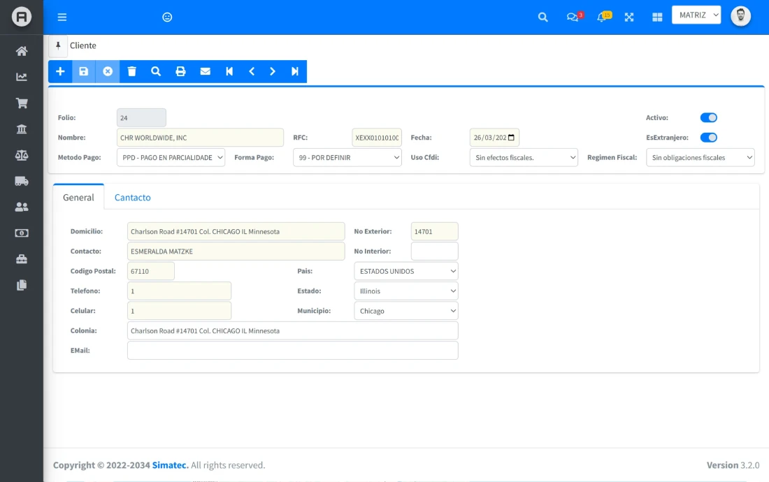Open the notifications bell
This screenshot has height=482, width=769.
point(602,17)
